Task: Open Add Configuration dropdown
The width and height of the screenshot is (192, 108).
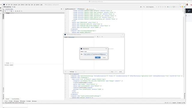Action: pos(150,7)
